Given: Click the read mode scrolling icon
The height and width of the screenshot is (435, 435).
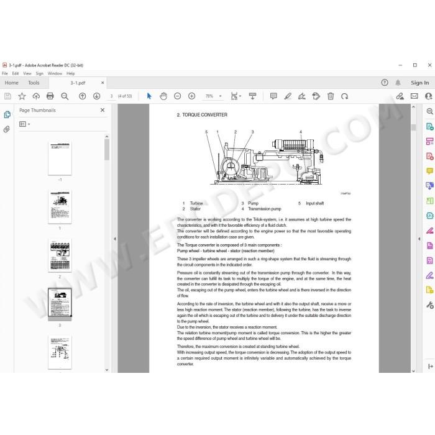Looking at the screenshot, I should pyautogui.click(x=252, y=96).
